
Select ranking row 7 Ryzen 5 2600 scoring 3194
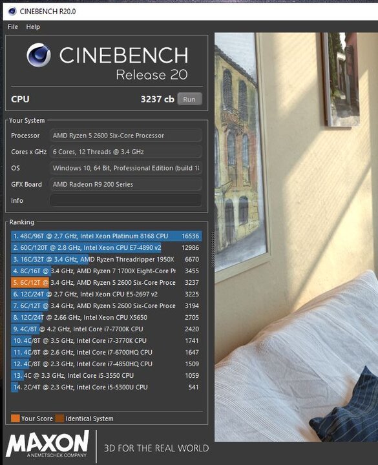click(106, 305)
